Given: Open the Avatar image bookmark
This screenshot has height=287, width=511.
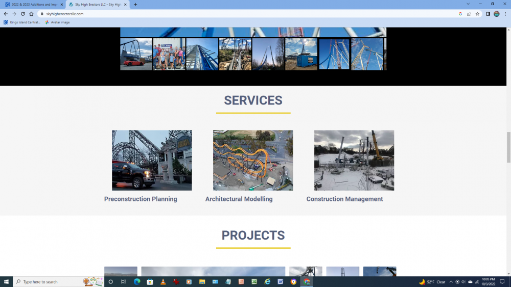Looking at the screenshot, I should [x=57, y=22].
